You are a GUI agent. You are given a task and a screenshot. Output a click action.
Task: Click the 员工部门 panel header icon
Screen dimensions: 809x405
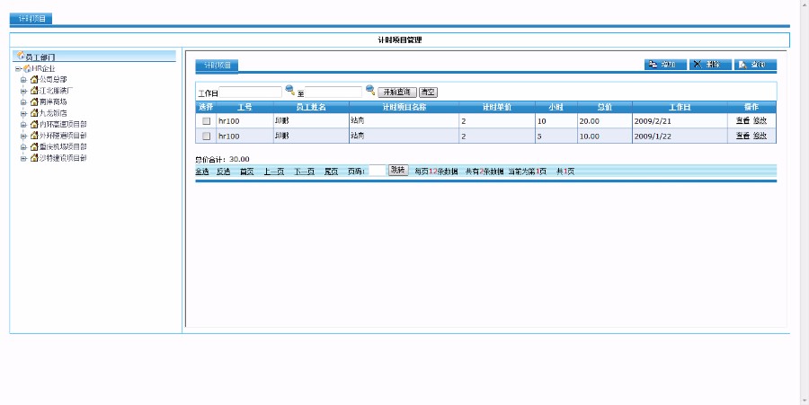[x=21, y=55]
